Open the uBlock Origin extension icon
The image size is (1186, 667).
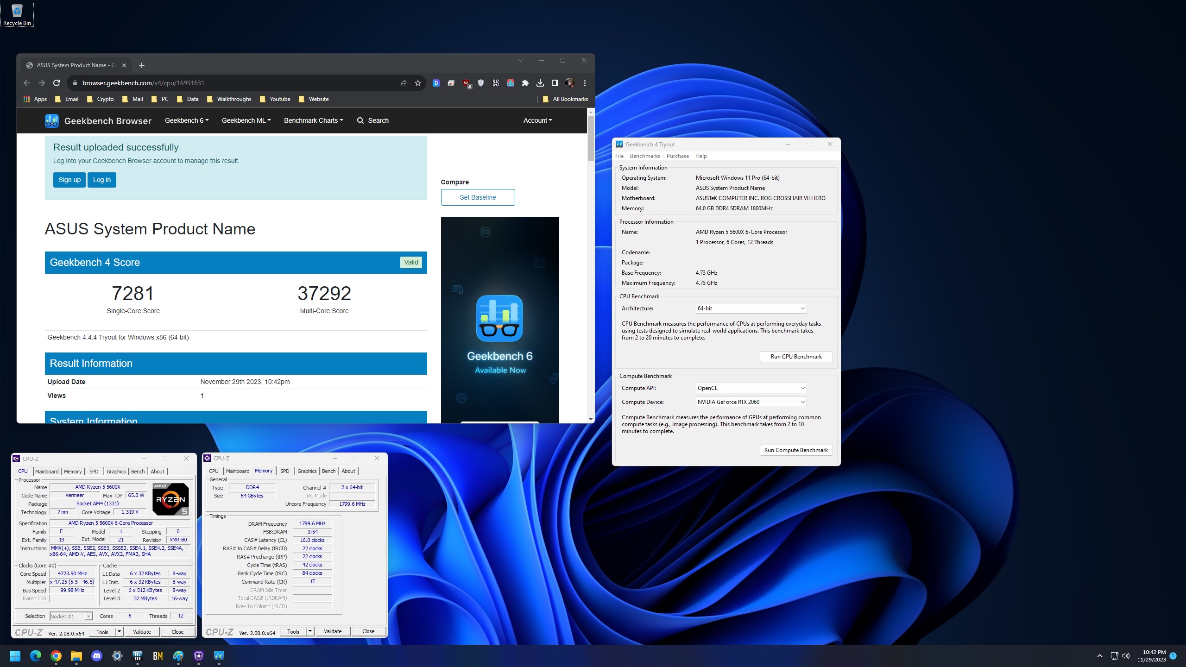tap(467, 83)
